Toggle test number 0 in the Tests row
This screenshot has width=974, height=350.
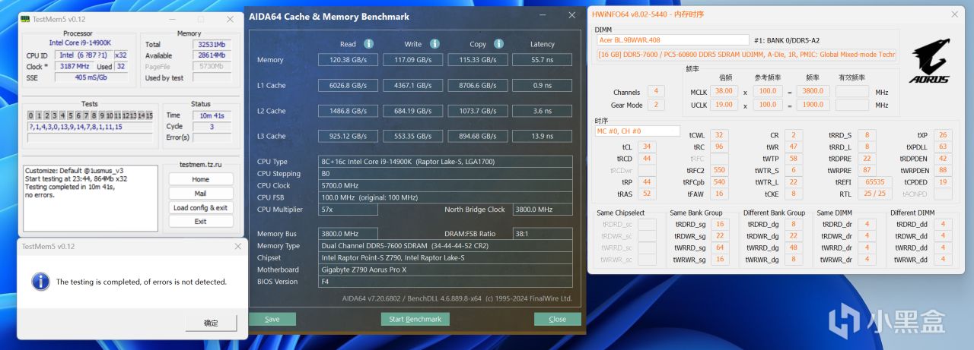point(30,115)
